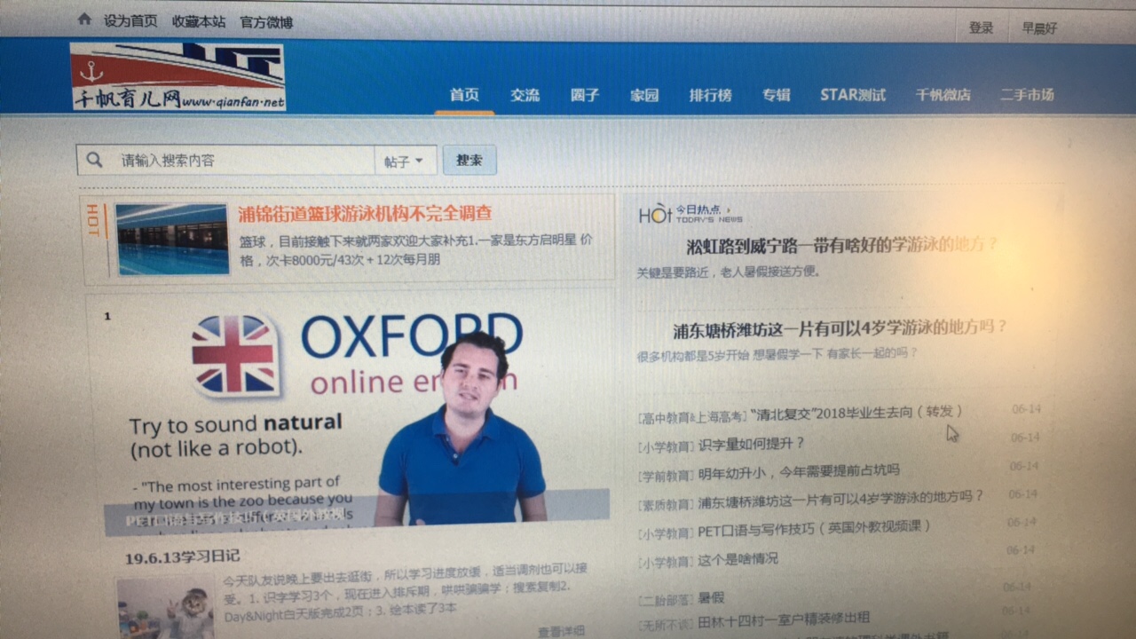
Task: Click the HOT 今日热点 icon
Action: click(x=690, y=214)
